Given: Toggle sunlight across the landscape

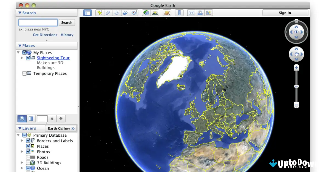Looking at the screenshot, I should click(155, 13).
